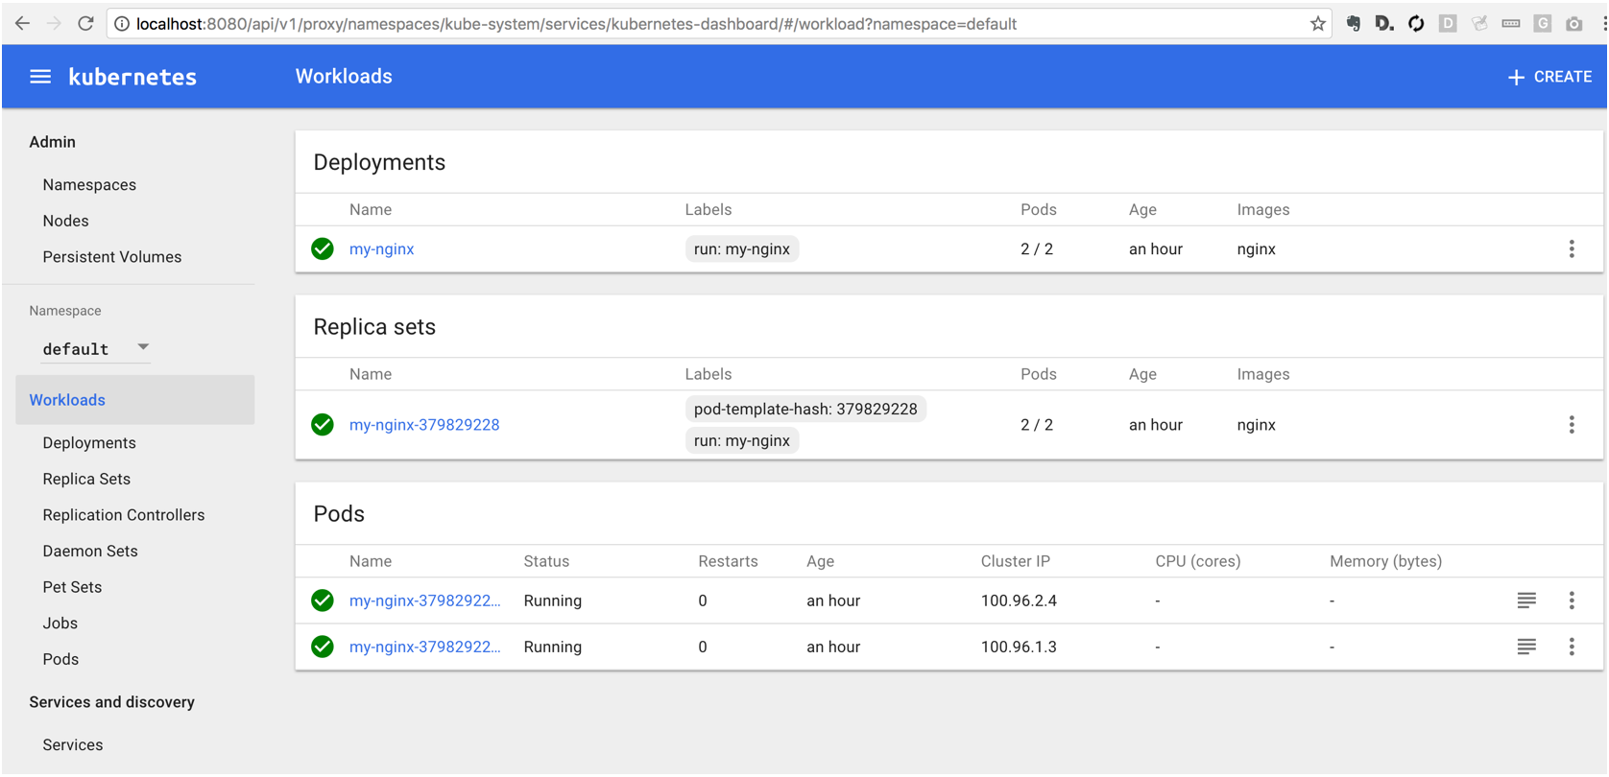1609x777 pixels.
Task: Click the CREATE button
Action: [x=1549, y=77]
